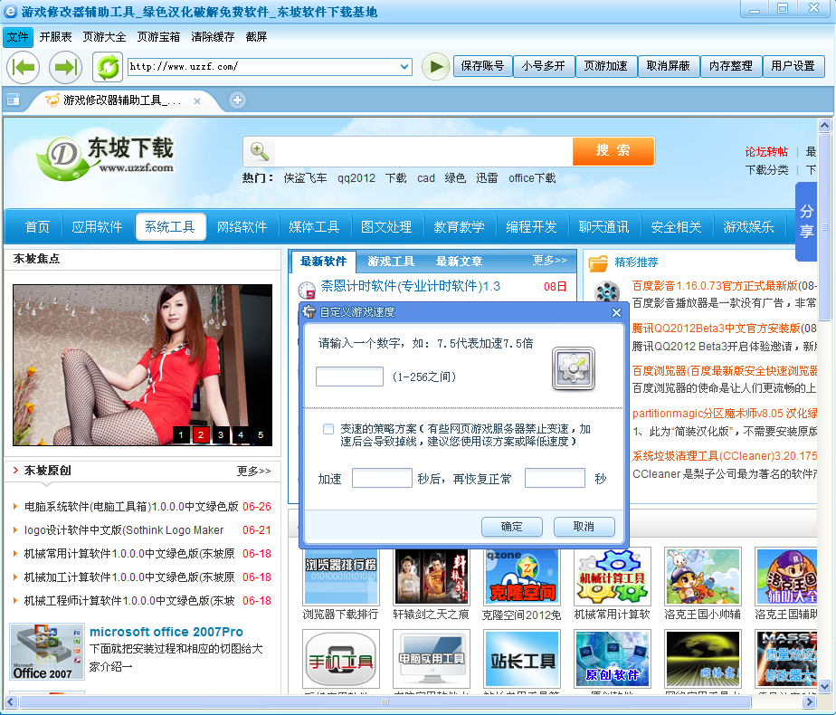The image size is (836, 715).
Task: Click the sidebar panel icon below the tab bar
Action: pos(13,100)
